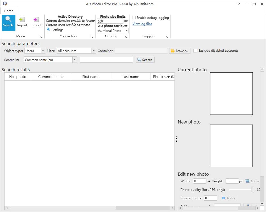Click the photo size limit KB field
Viewport: 266px width, 212px height.
(x=110, y=21)
